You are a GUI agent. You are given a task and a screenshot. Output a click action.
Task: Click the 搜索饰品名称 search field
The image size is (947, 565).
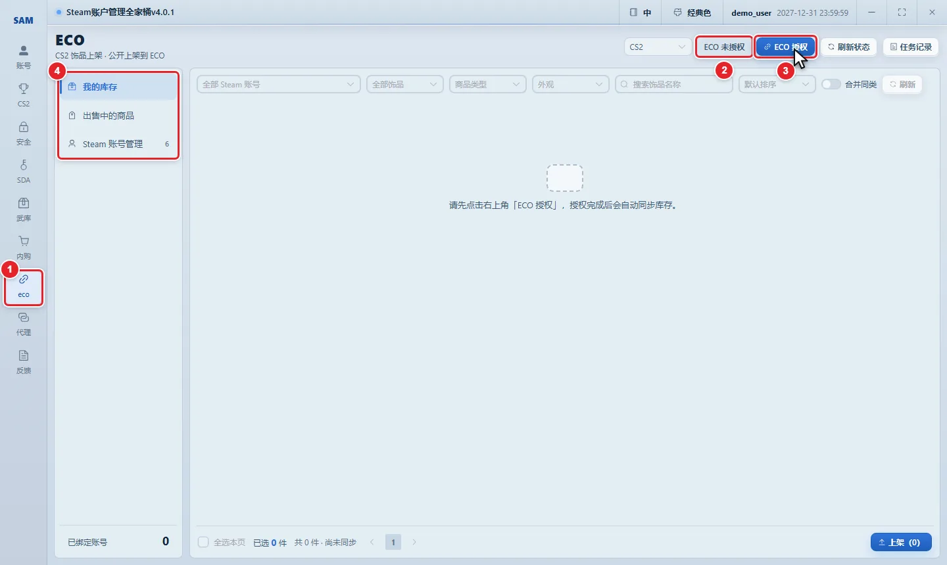tap(674, 84)
